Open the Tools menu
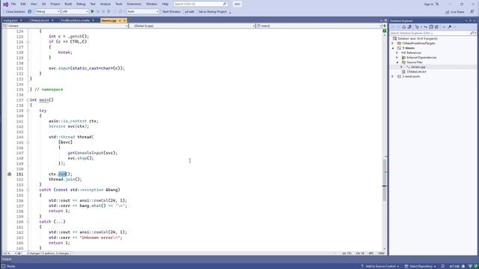 pos(119,4)
